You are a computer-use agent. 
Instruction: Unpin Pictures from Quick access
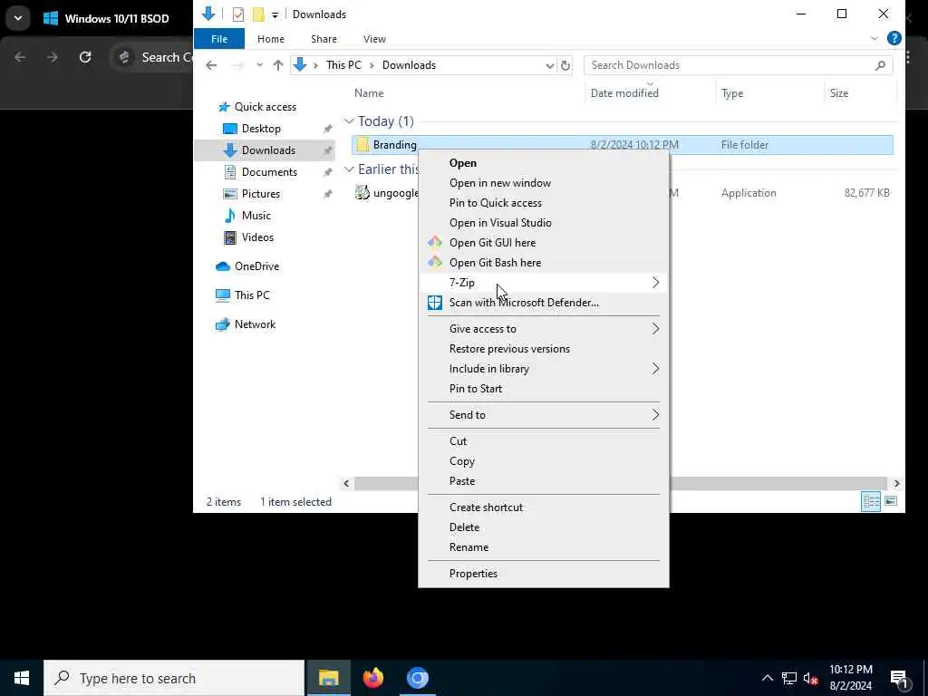pyautogui.click(x=327, y=194)
